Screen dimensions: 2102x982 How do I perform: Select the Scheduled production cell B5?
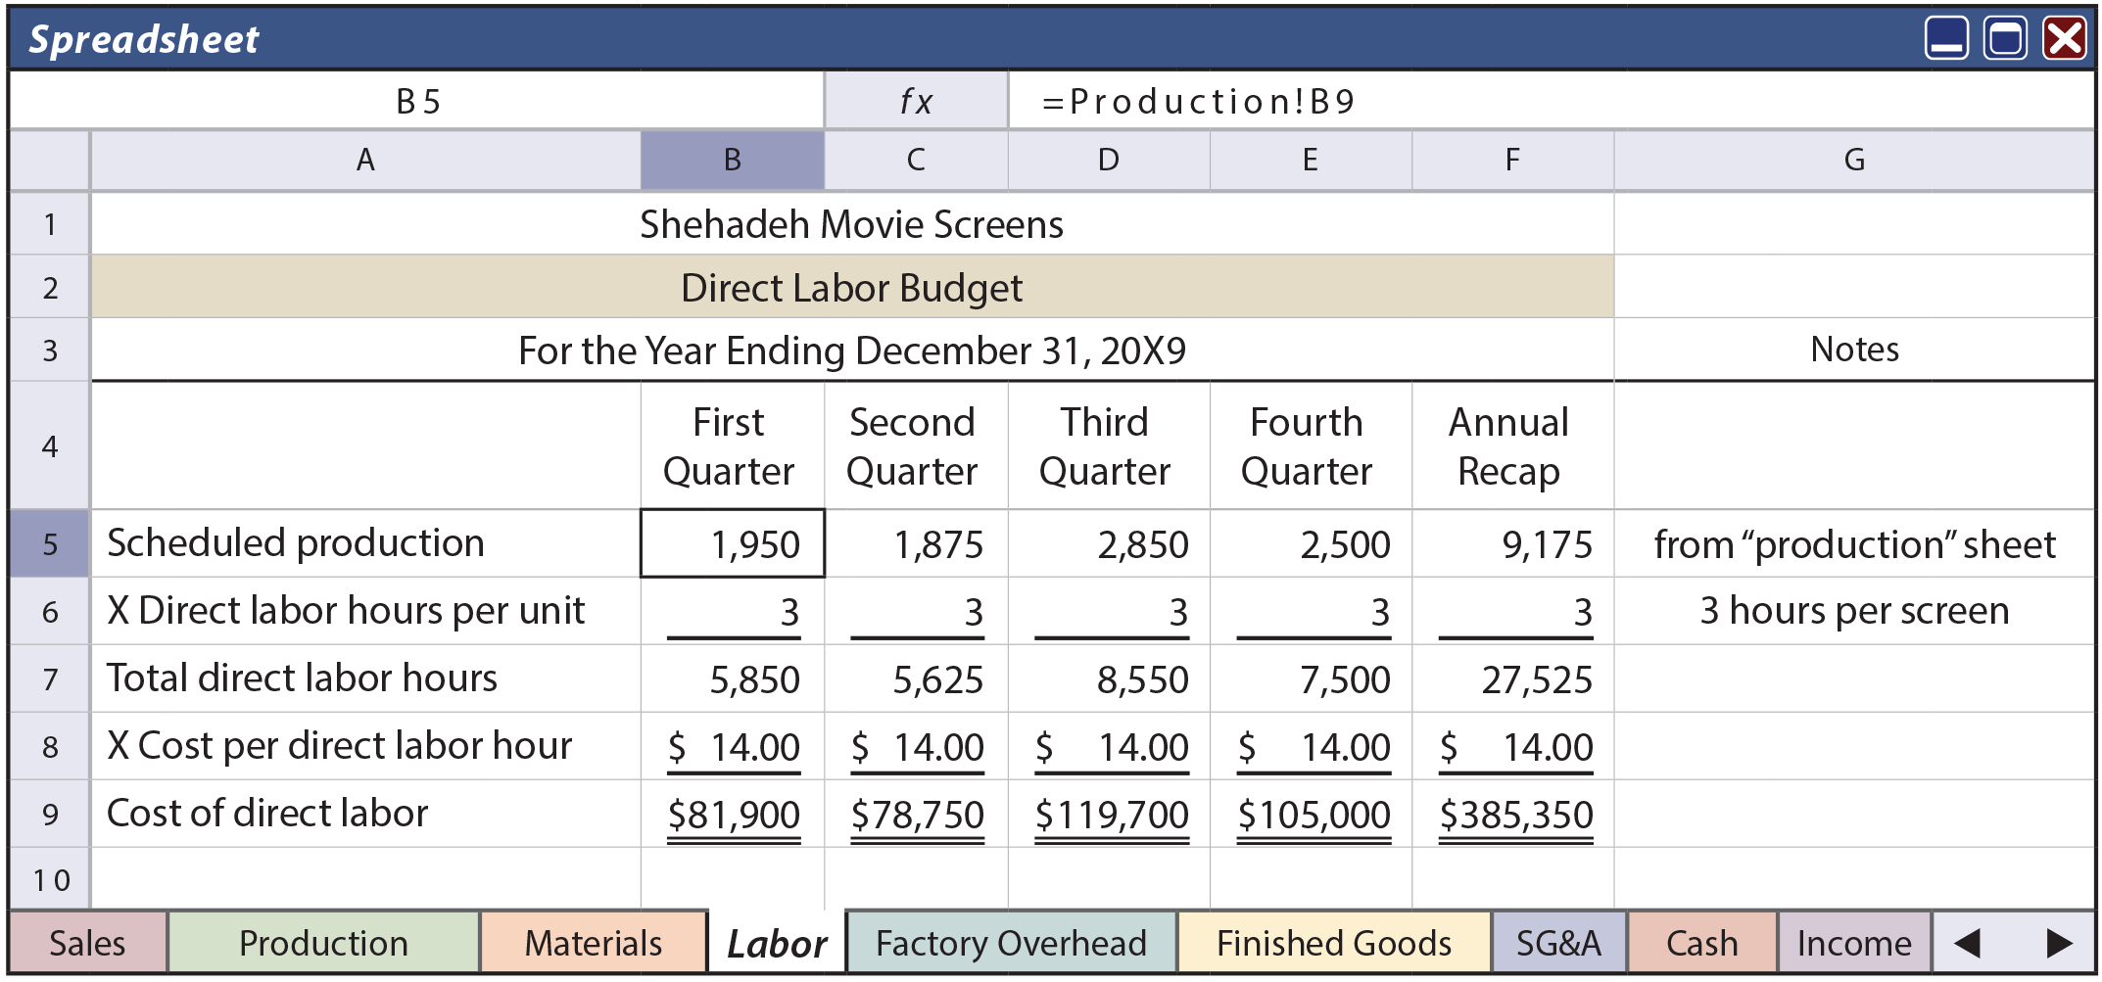point(731,542)
